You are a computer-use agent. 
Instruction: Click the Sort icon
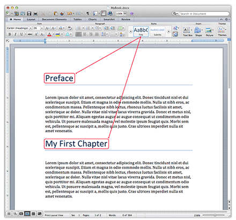(x=122, y=34)
